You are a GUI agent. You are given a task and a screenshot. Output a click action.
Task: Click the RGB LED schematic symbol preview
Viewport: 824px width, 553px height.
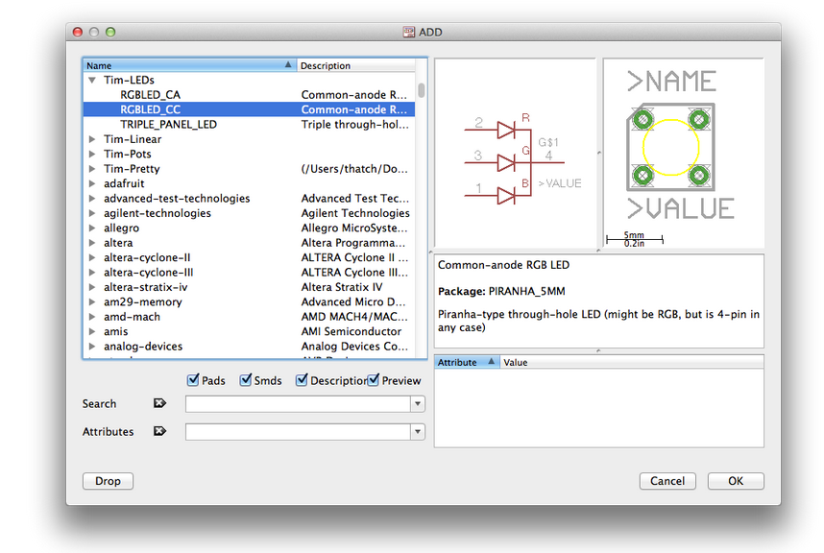click(515, 155)
